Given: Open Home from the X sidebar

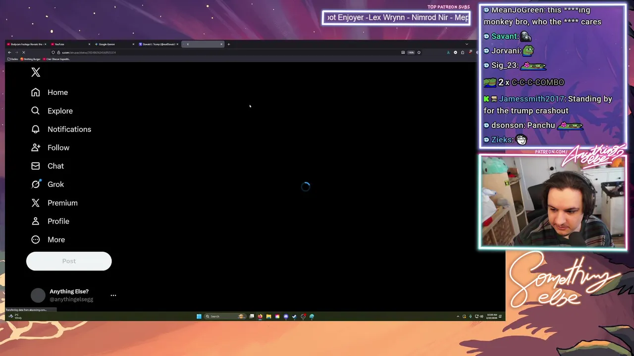Looking at the screenshot, I should pos(50,92).
